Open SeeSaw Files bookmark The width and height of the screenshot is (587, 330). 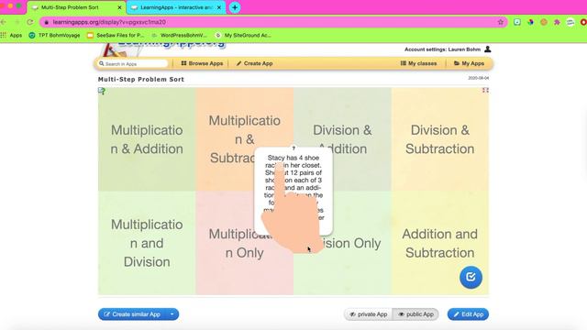116,35
